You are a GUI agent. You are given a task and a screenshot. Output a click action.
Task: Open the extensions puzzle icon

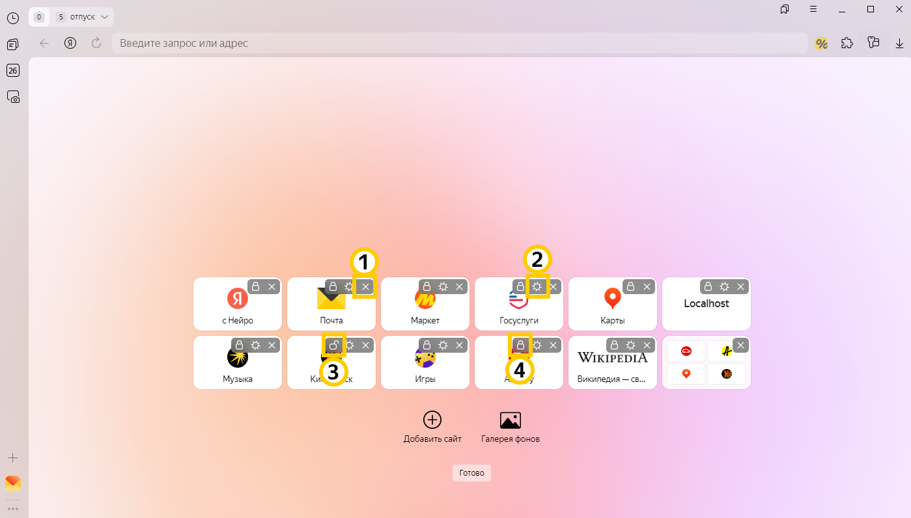(847, 43)
